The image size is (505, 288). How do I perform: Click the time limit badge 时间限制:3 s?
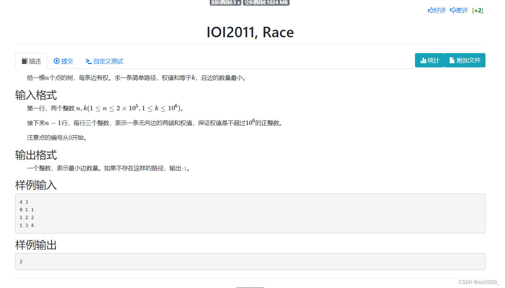pyautogui.click(x=226, y=2)
